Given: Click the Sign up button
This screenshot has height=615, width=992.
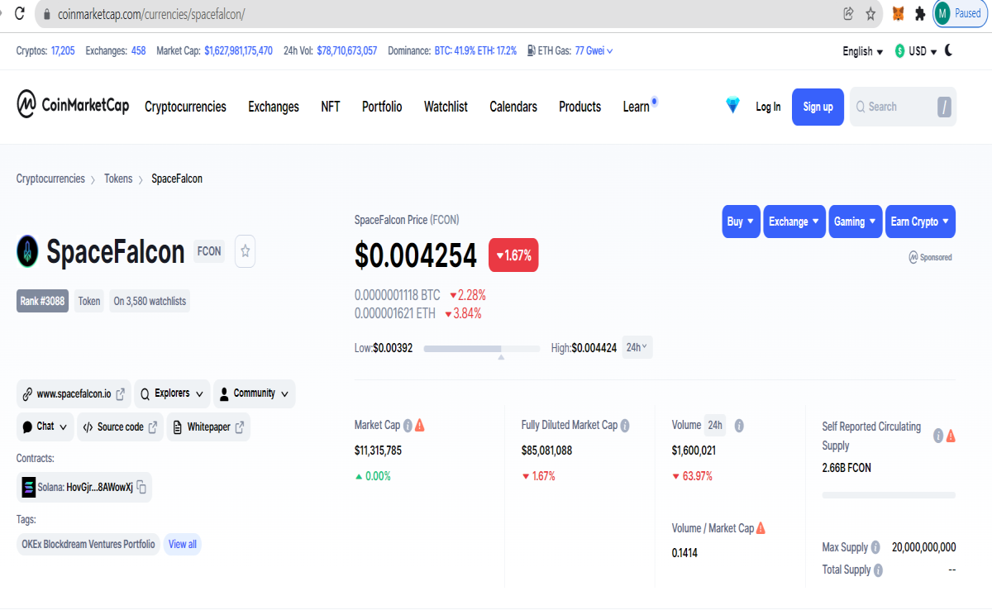Looking at the screenshot, I should pos(818,107).
